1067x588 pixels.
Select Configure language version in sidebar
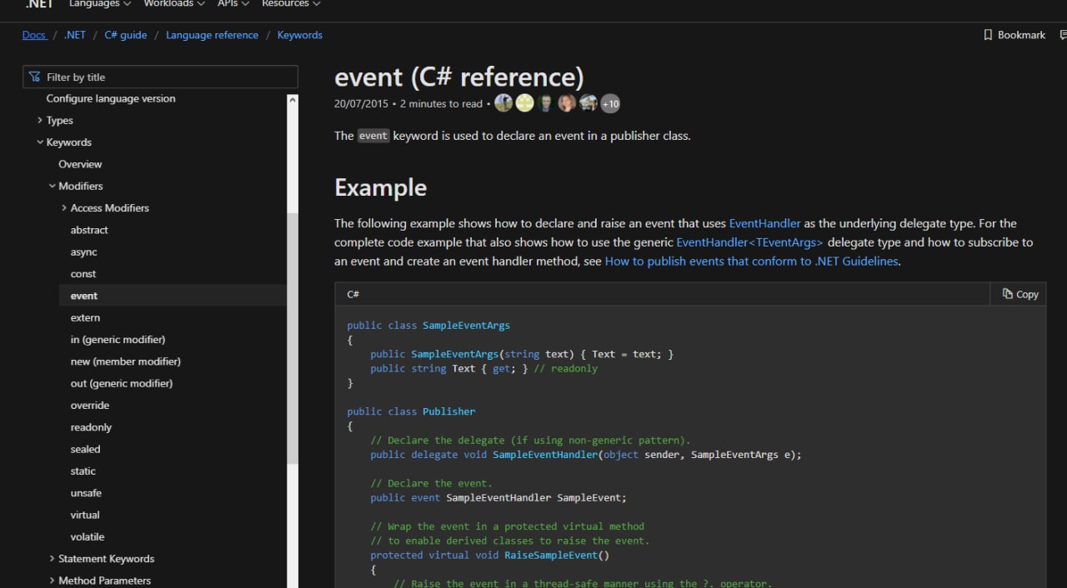point(111,98)
